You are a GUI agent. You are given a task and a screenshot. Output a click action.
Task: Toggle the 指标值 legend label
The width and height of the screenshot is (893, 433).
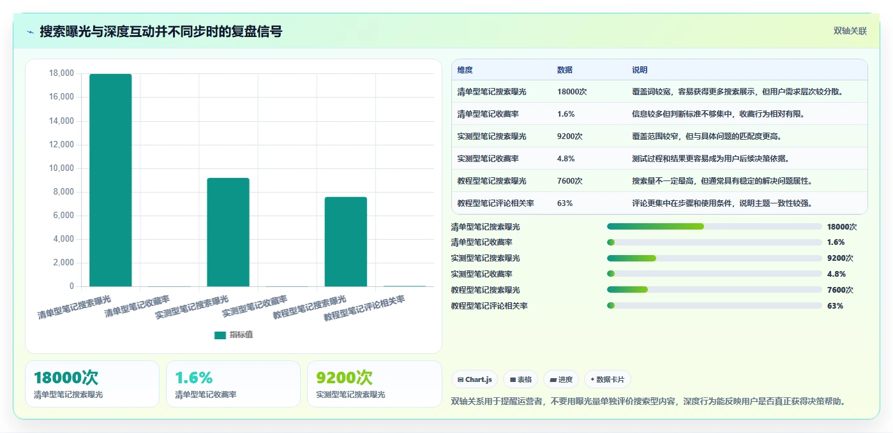[241, 335]
